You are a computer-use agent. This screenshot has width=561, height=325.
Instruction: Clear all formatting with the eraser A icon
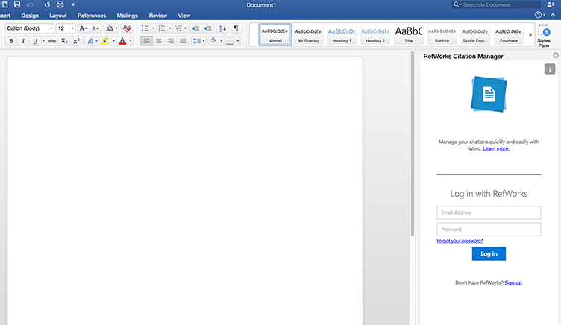(x=126, y=28)
